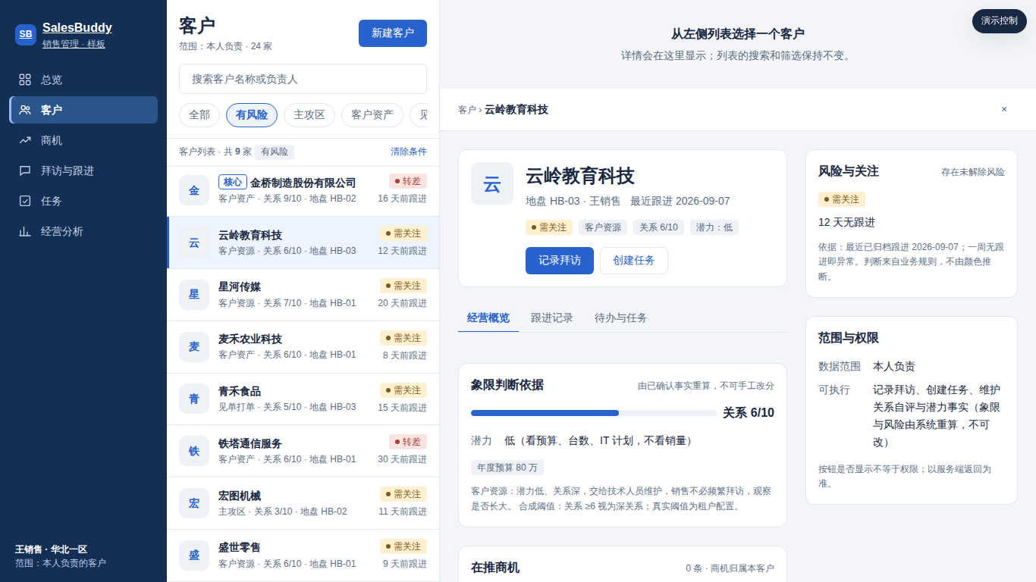Click the 12 天无跟进 risk text

(847, 222)
